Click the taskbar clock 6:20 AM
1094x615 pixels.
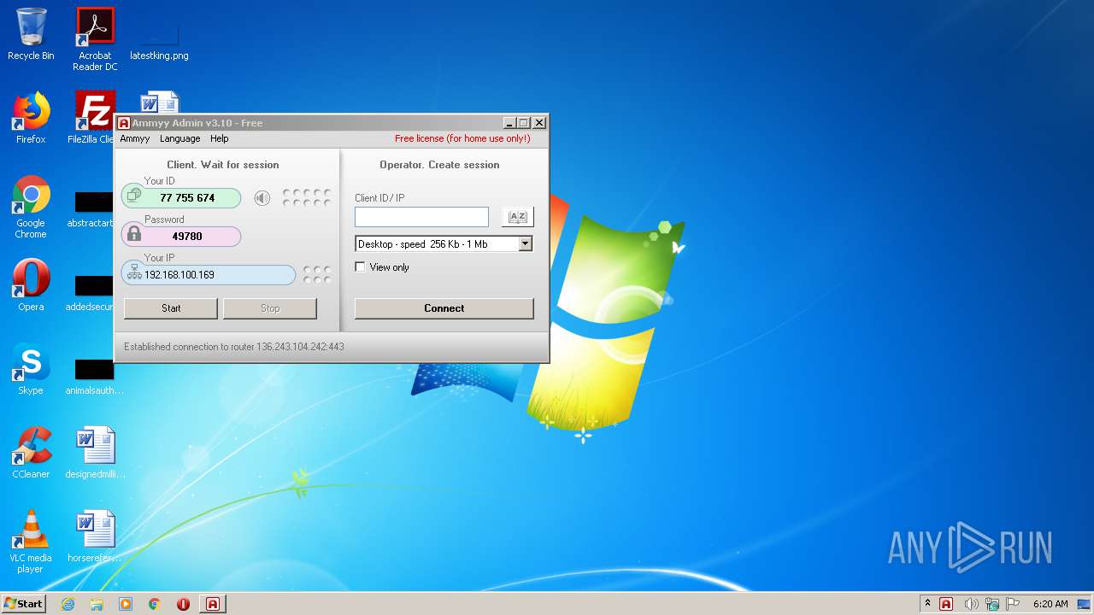click(x=1050, y=604)
